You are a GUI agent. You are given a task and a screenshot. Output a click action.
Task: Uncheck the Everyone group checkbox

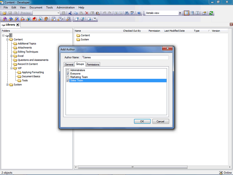click(x=68, y=74)
